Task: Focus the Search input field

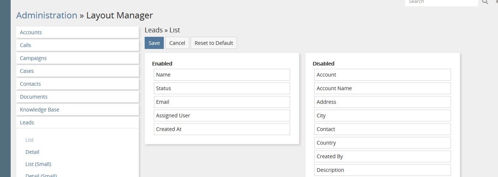Action: coord(441,2)
